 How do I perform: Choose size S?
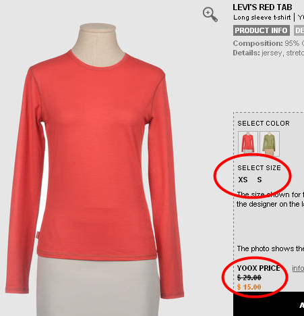[x=260, y=180]
